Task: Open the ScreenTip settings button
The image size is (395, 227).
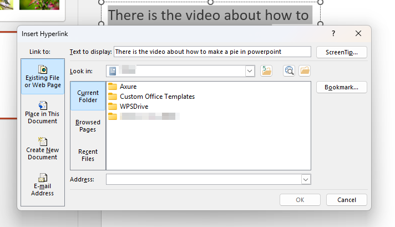Action: 341,52
